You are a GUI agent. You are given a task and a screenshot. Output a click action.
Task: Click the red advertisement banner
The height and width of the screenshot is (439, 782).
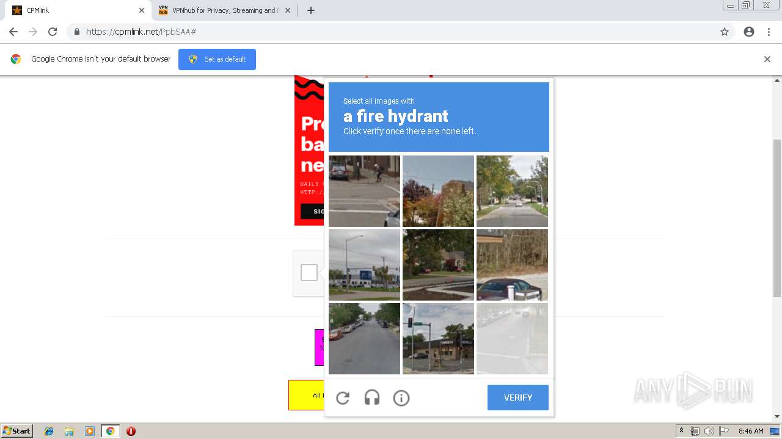point(309,151)
